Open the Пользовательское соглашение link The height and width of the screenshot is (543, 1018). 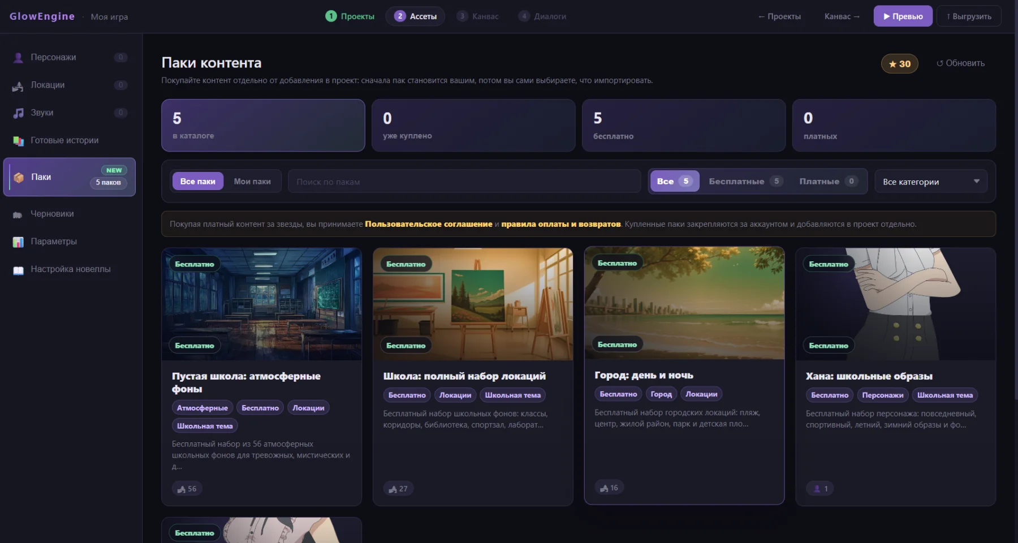tap(429, 224)
